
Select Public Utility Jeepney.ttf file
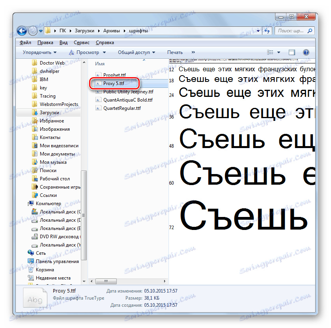click(128, 92)
